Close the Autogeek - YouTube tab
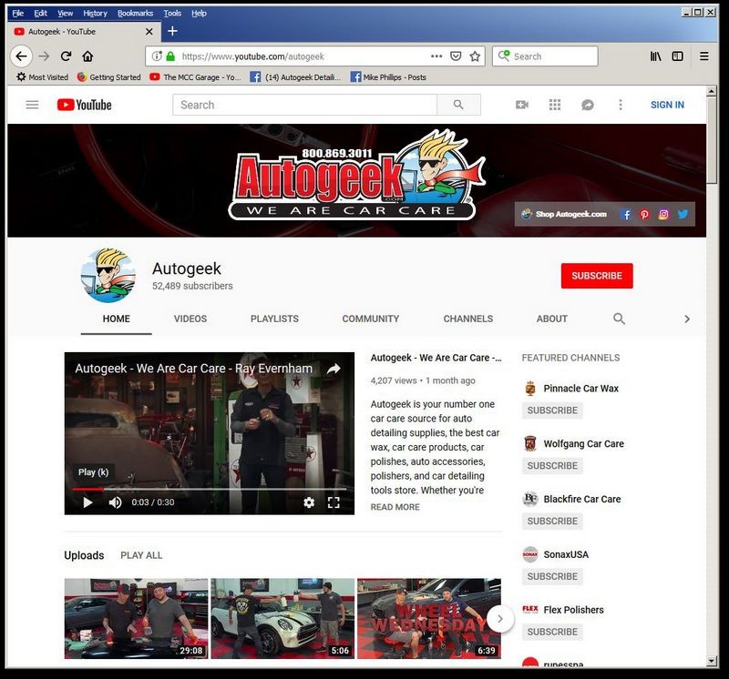 coord(149,32)
